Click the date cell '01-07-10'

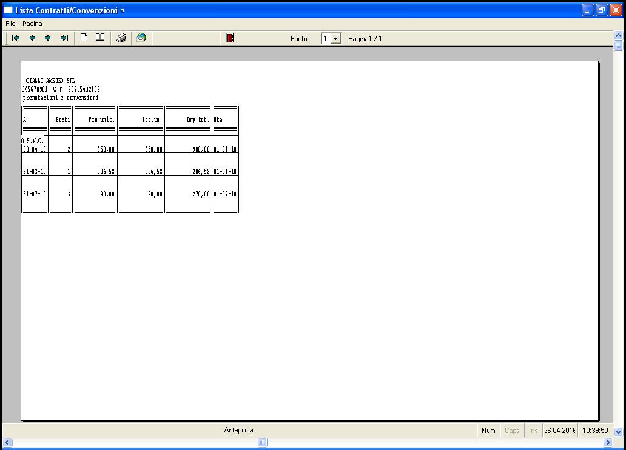click(225, 194)
